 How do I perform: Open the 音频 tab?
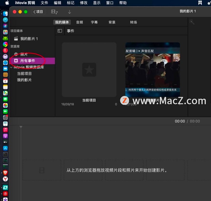[79, 22]
